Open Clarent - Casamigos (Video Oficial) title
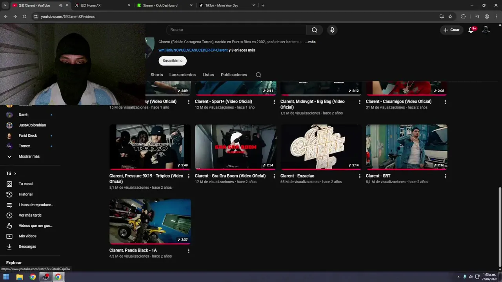 tap(398, 101)
